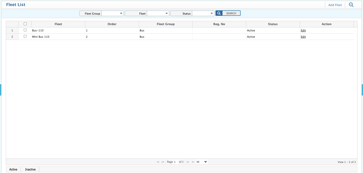Screen dimensions: 363x173
Task: Go to last page pagination icon
Action: point(193,162)
